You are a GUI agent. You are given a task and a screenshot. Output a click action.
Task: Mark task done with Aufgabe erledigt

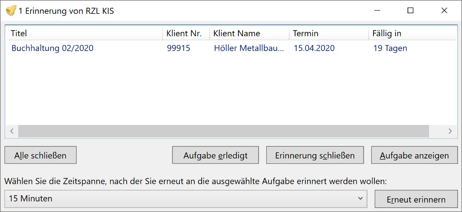pos(215,155)
